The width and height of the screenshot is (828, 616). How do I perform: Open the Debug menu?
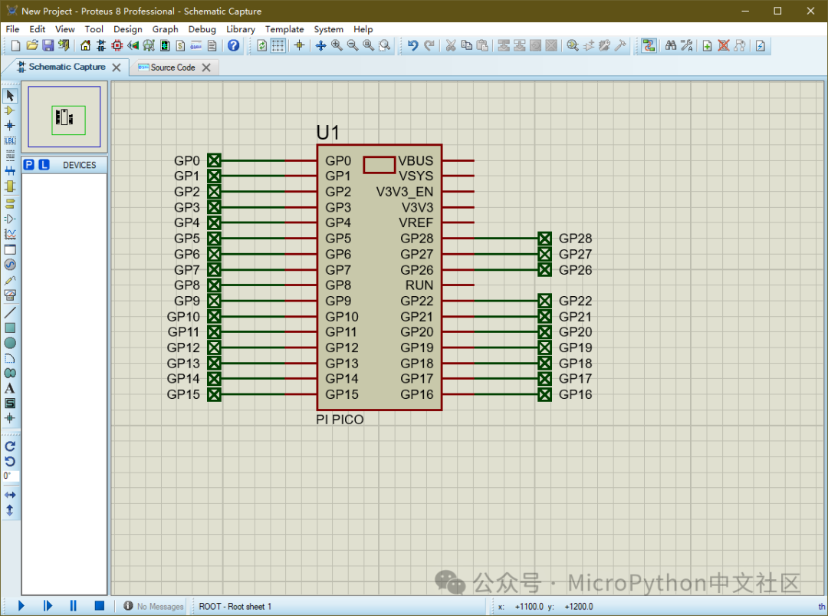(x=202, y=29)
